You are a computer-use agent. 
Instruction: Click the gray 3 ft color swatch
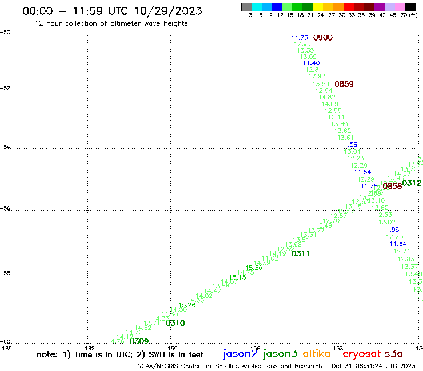pyautogui.click(x=246, y=7)
